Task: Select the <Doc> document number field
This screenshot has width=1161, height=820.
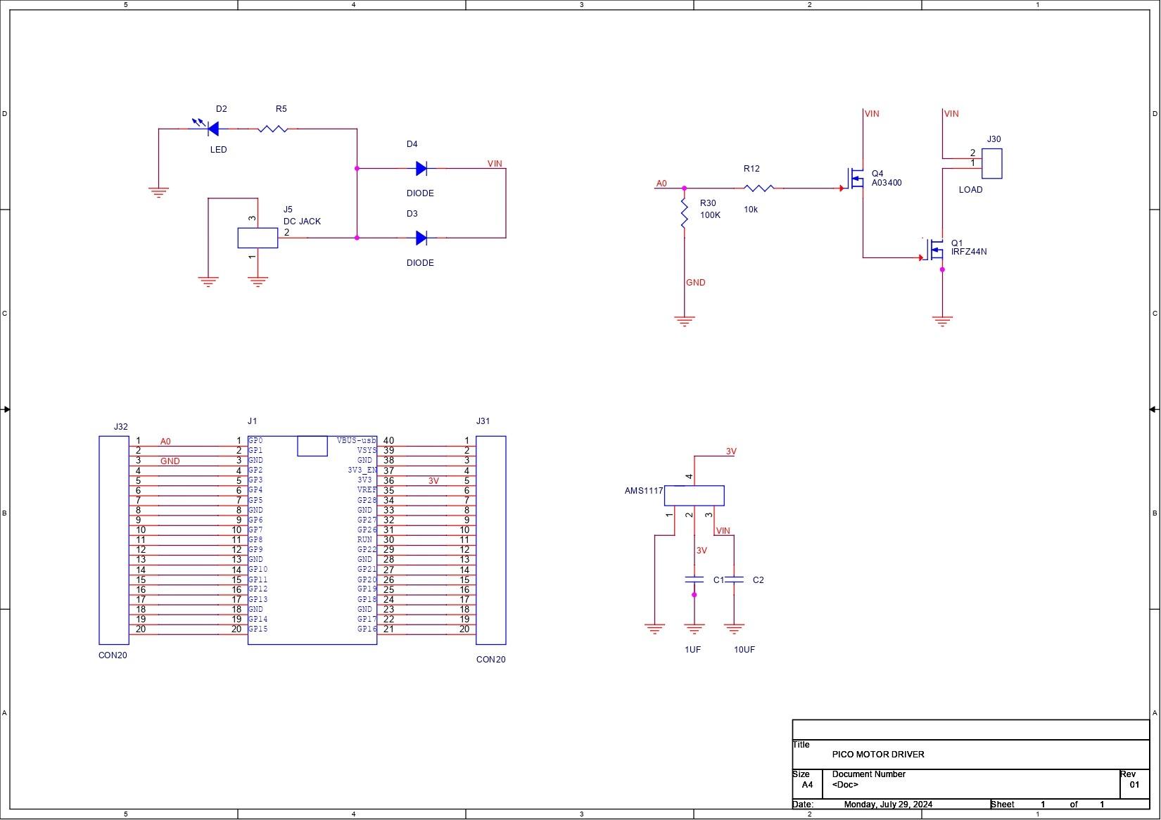Action: (x=845, y=785)
